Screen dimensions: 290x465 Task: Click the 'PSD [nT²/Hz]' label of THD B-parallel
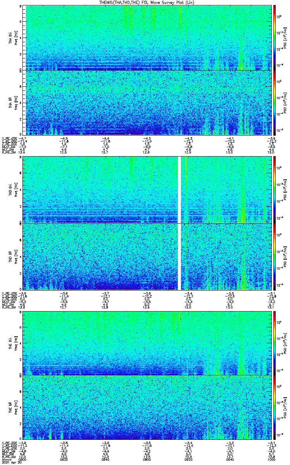click(285, 257)
